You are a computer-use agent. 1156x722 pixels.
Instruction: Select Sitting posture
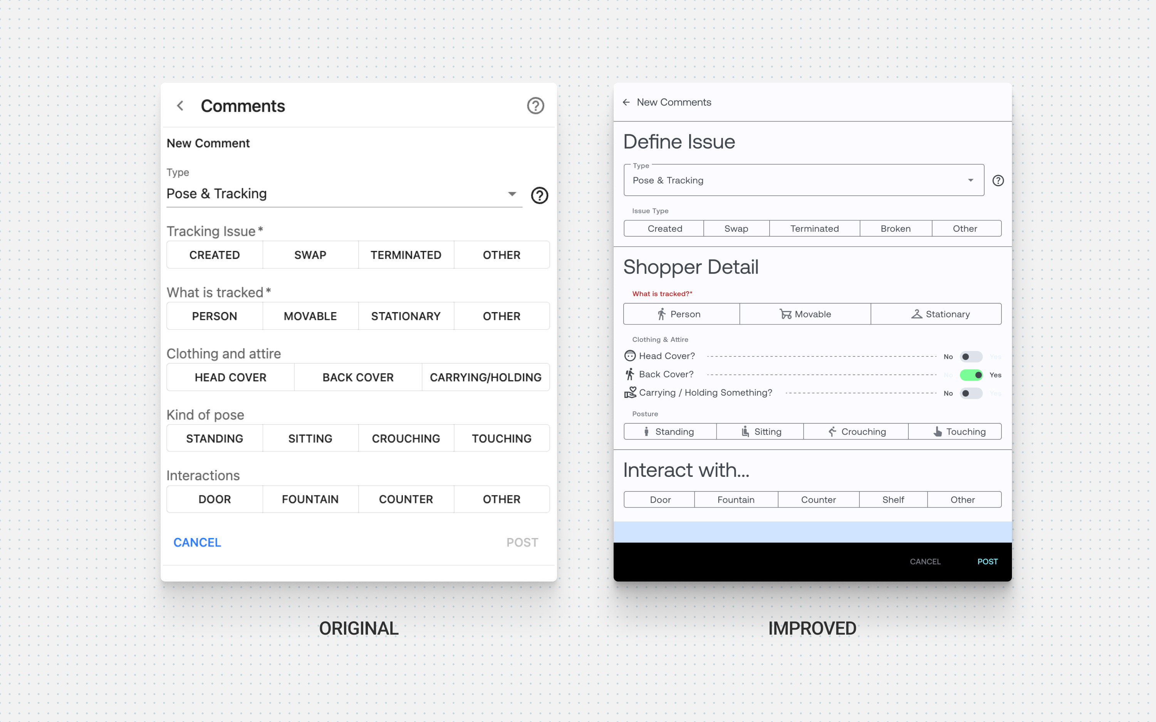760,431
